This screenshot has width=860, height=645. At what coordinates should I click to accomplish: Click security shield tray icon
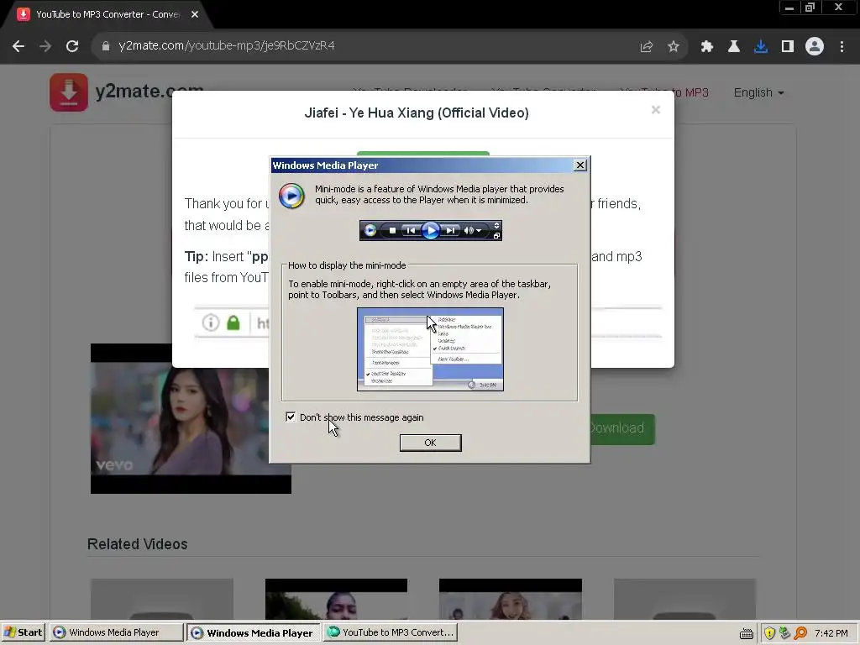pos(769,633)
